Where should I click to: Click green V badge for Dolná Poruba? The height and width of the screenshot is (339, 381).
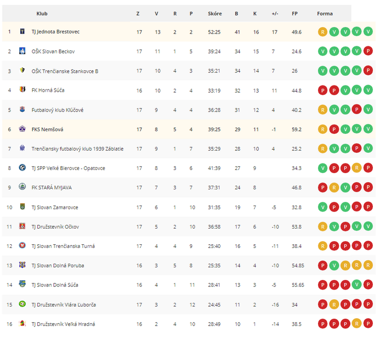pos(334,266)
